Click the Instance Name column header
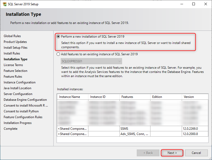This screenshot has width=212, height=160. 73,97
